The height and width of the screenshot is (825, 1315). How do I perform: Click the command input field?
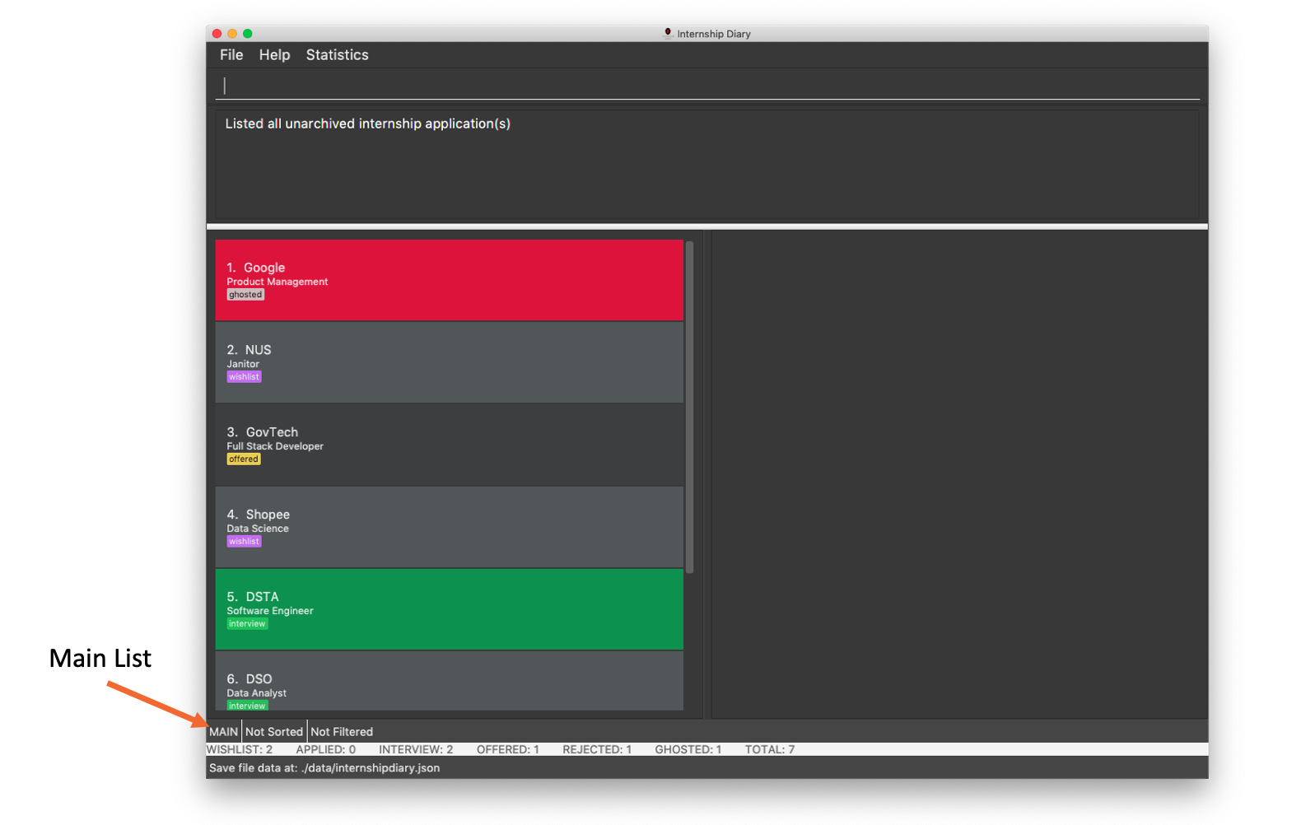[x=707, y=86]
